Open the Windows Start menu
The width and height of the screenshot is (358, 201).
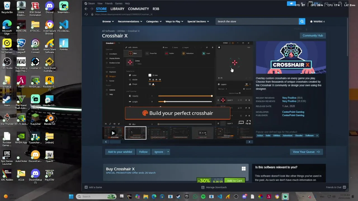click(71, 197)
